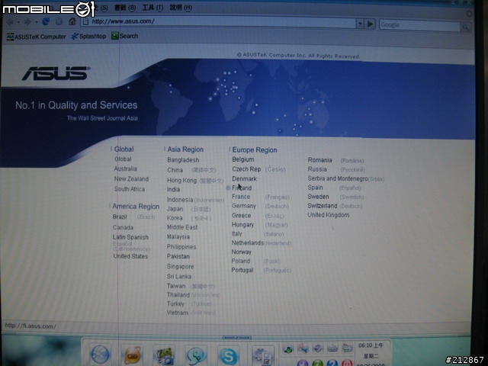Open the Czech Rep site link
Viewport: 488px width, 366px height.
(246, 169)
